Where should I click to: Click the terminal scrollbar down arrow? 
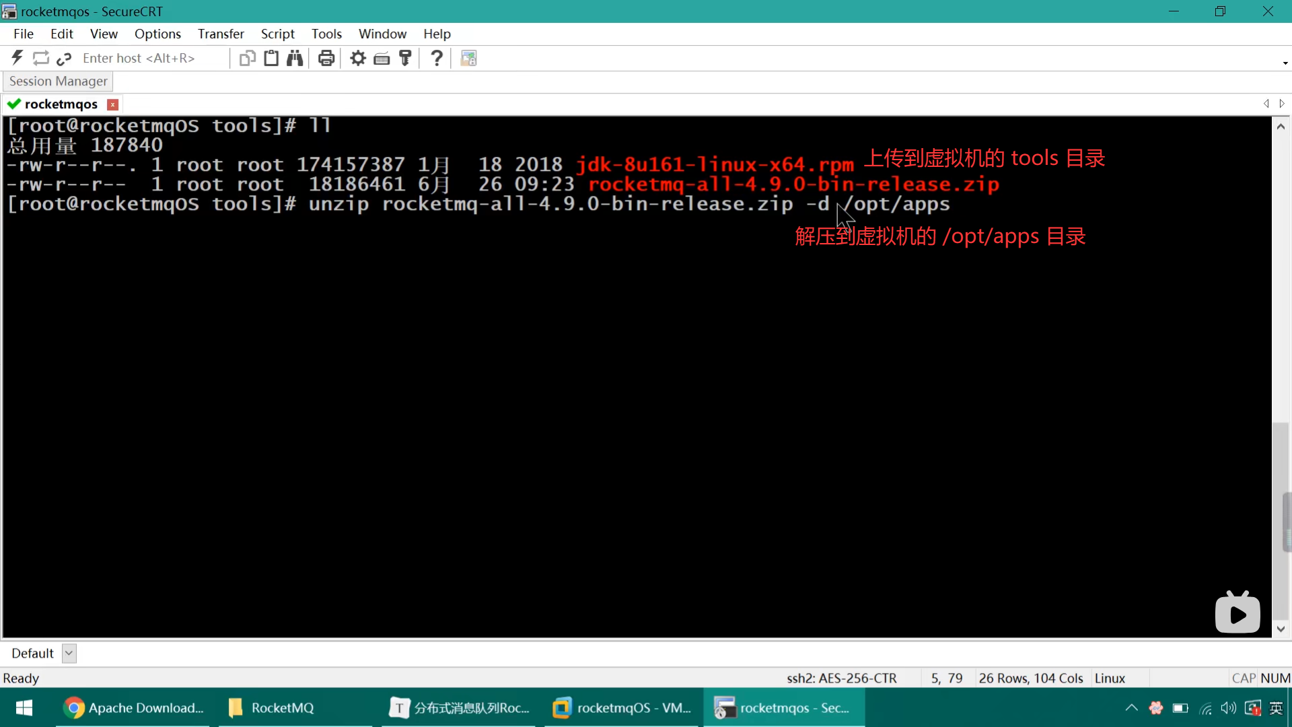click(1281, 629)
